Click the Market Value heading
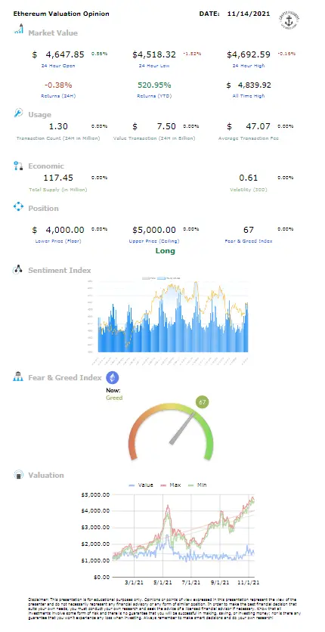Screen dimensions: 325x632 pos(53,33)
